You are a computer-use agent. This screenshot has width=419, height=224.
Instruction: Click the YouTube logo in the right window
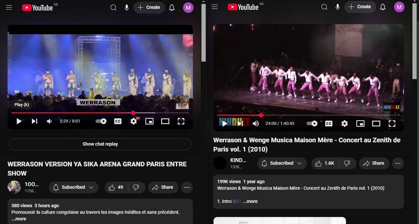click(243, 7)
